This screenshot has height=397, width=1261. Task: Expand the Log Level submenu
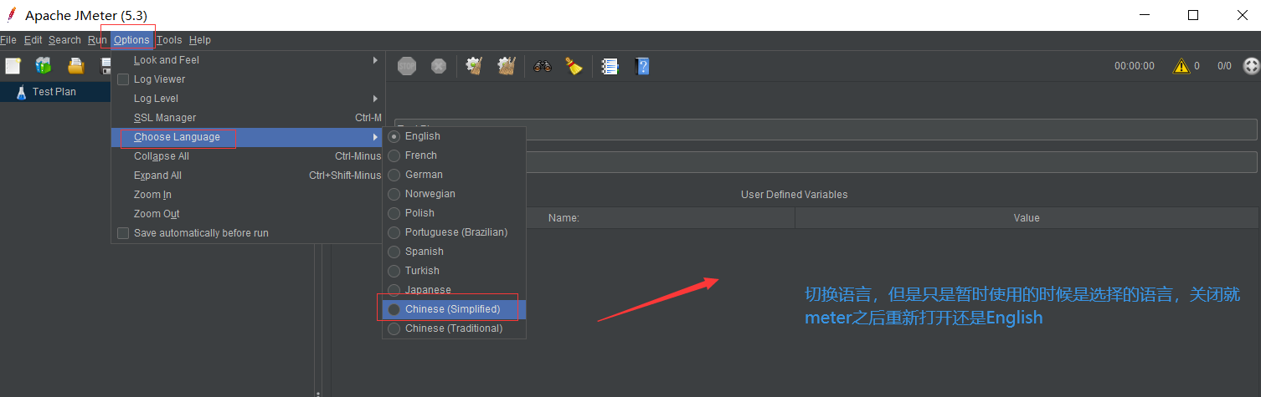(247, 99)
